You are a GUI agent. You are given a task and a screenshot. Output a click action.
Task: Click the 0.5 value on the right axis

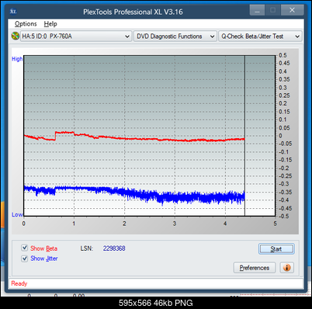[x=283, y=55]
